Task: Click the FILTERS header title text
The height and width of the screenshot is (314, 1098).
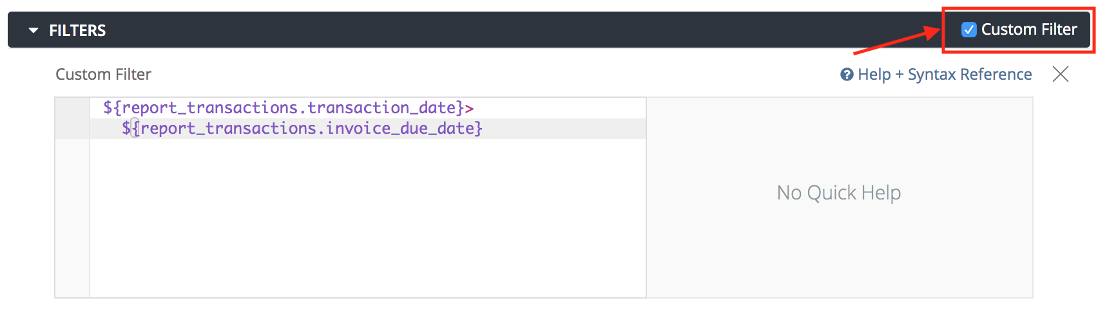Action: (x=77, y=30)
